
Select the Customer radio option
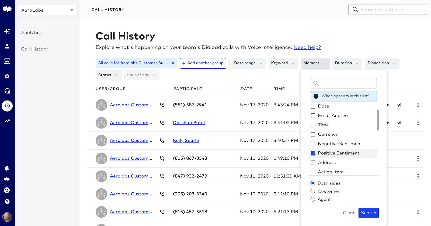tap(313, 191)
